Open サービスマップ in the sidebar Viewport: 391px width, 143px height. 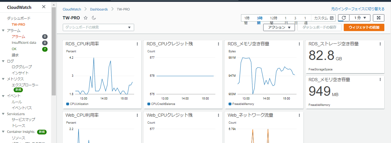[x=23, y=120]
